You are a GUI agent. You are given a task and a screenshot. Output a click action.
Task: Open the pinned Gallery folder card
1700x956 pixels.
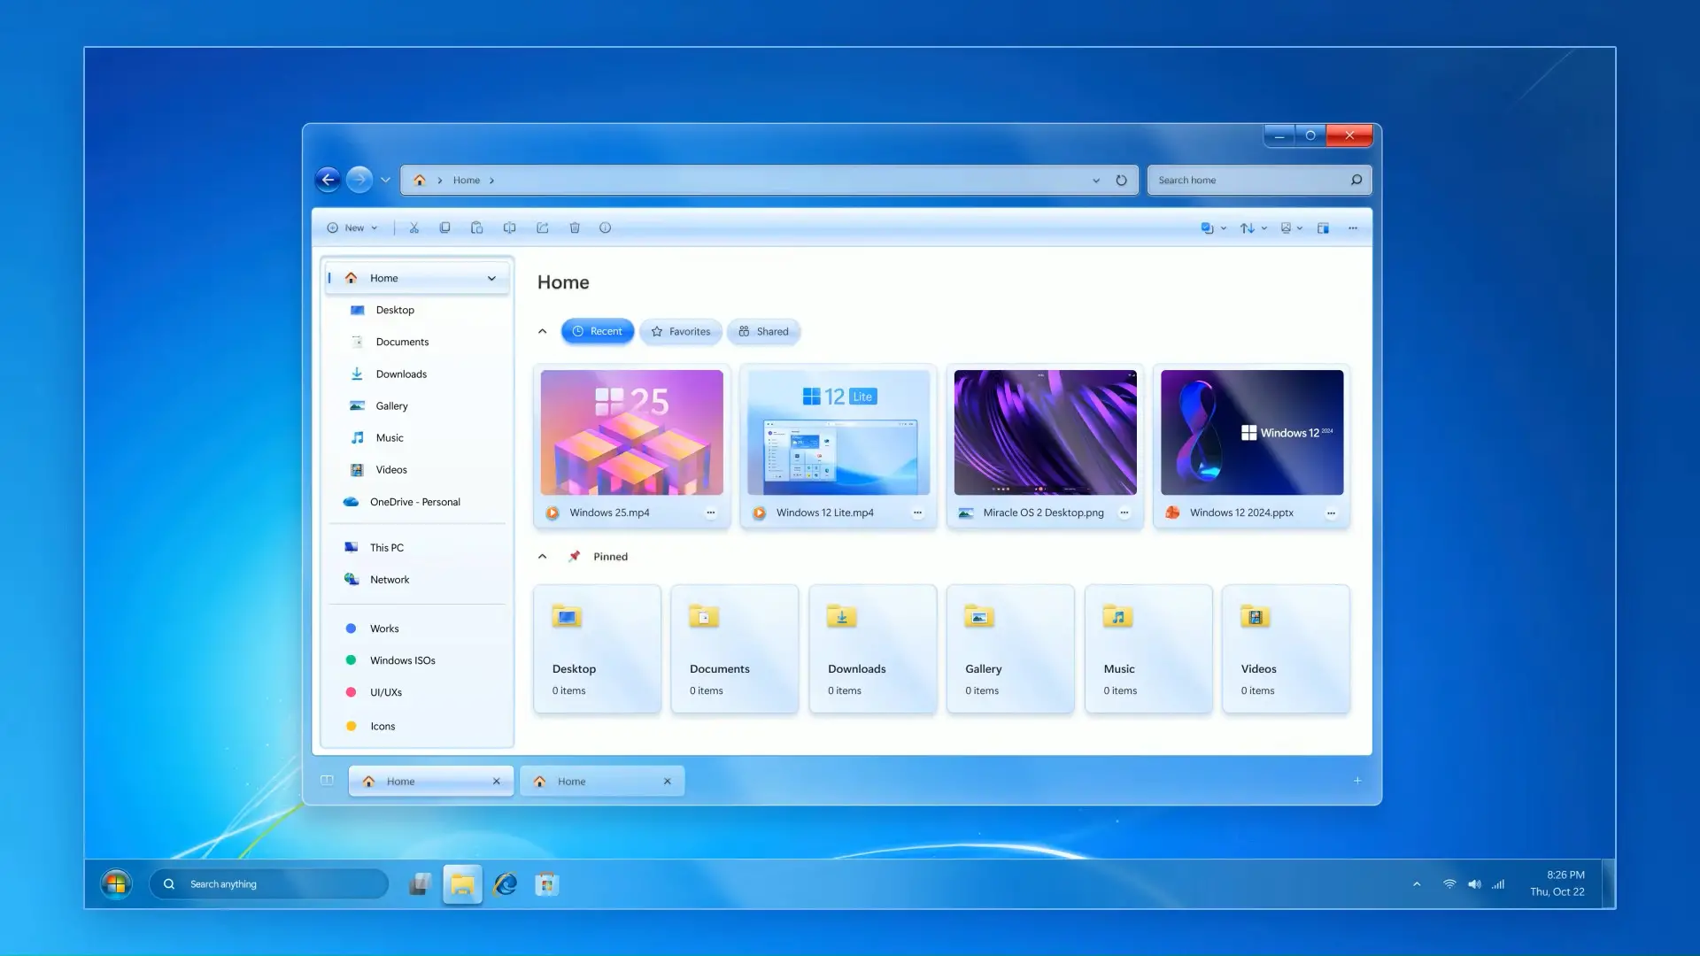click(1010, 648)
